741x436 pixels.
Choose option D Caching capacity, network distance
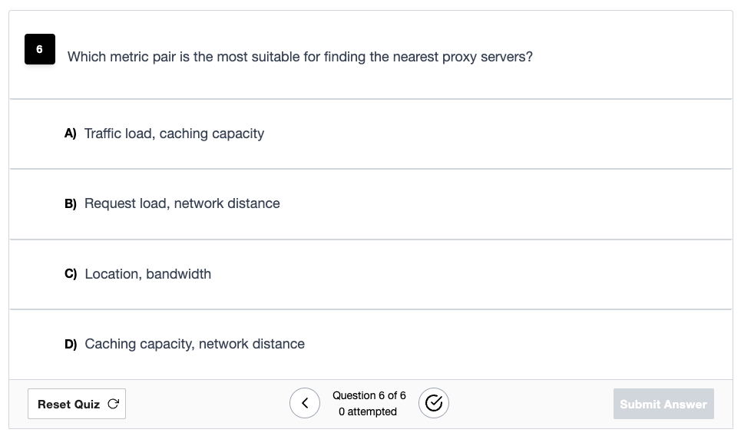click(x=370, y=345)
